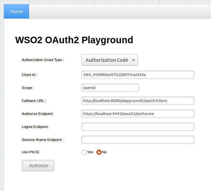Select the Authorize Endpoint input
This screenshot has width=211, height=191.
[x=138, y=114]
